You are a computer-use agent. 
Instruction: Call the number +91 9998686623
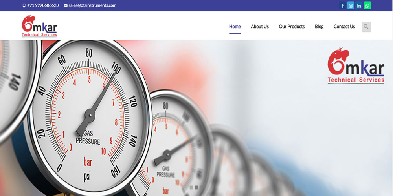click(43, 5)
